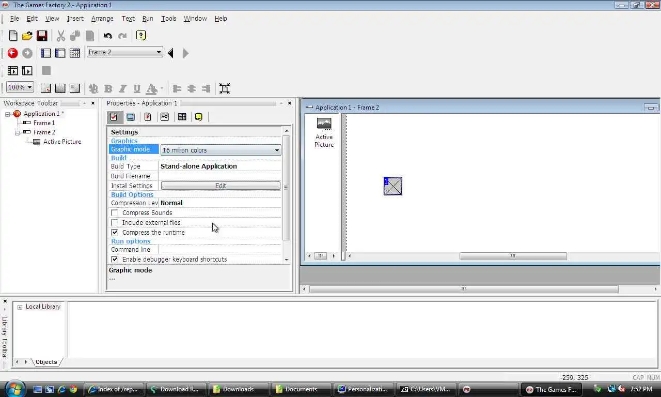The image size is (661, 397).
Task: Toggle the show grid icon
Action: (x=60, y=88)
